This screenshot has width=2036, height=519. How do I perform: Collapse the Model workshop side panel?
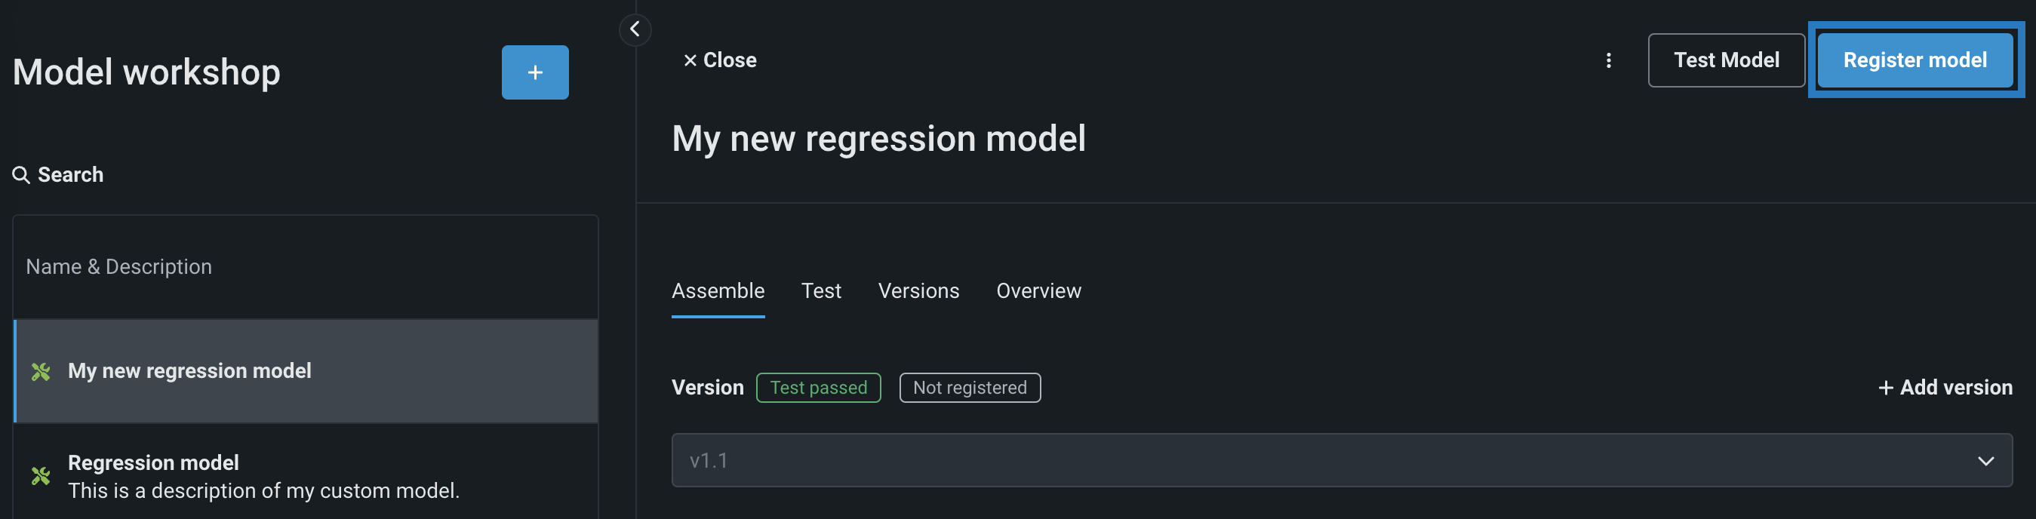pos(635,30)
